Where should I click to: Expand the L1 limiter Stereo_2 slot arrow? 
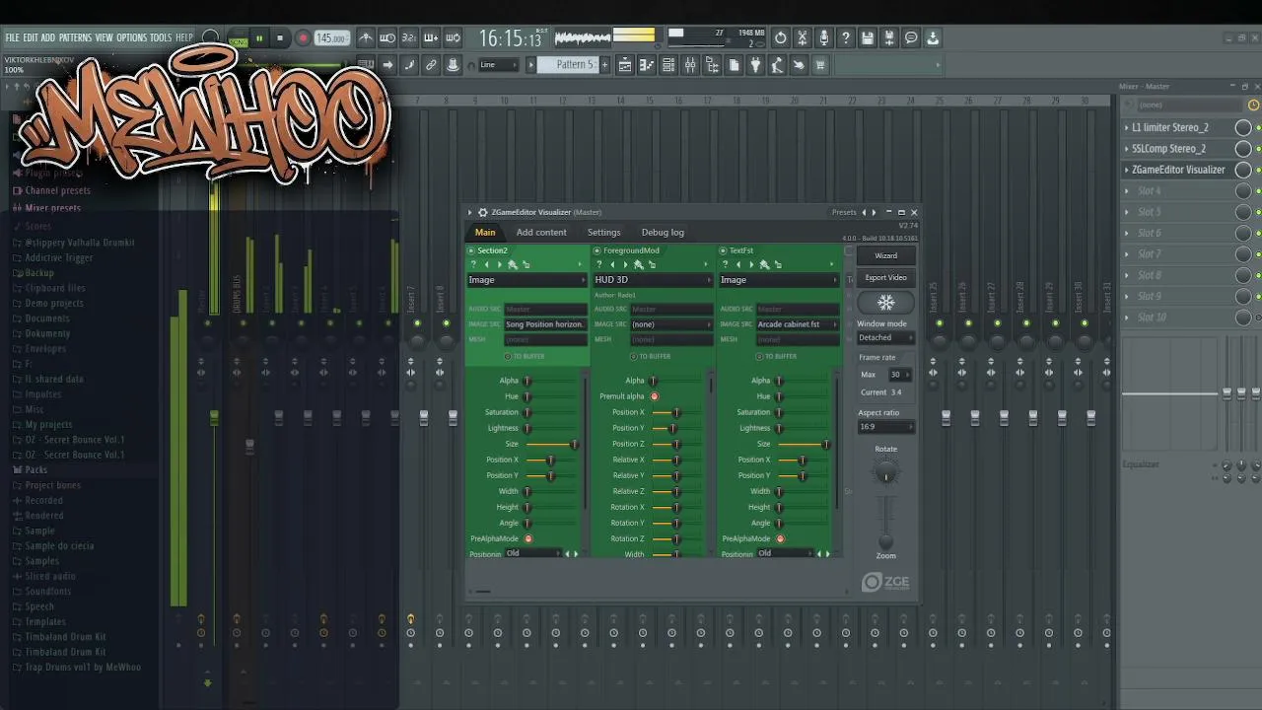pos(1127,128)
